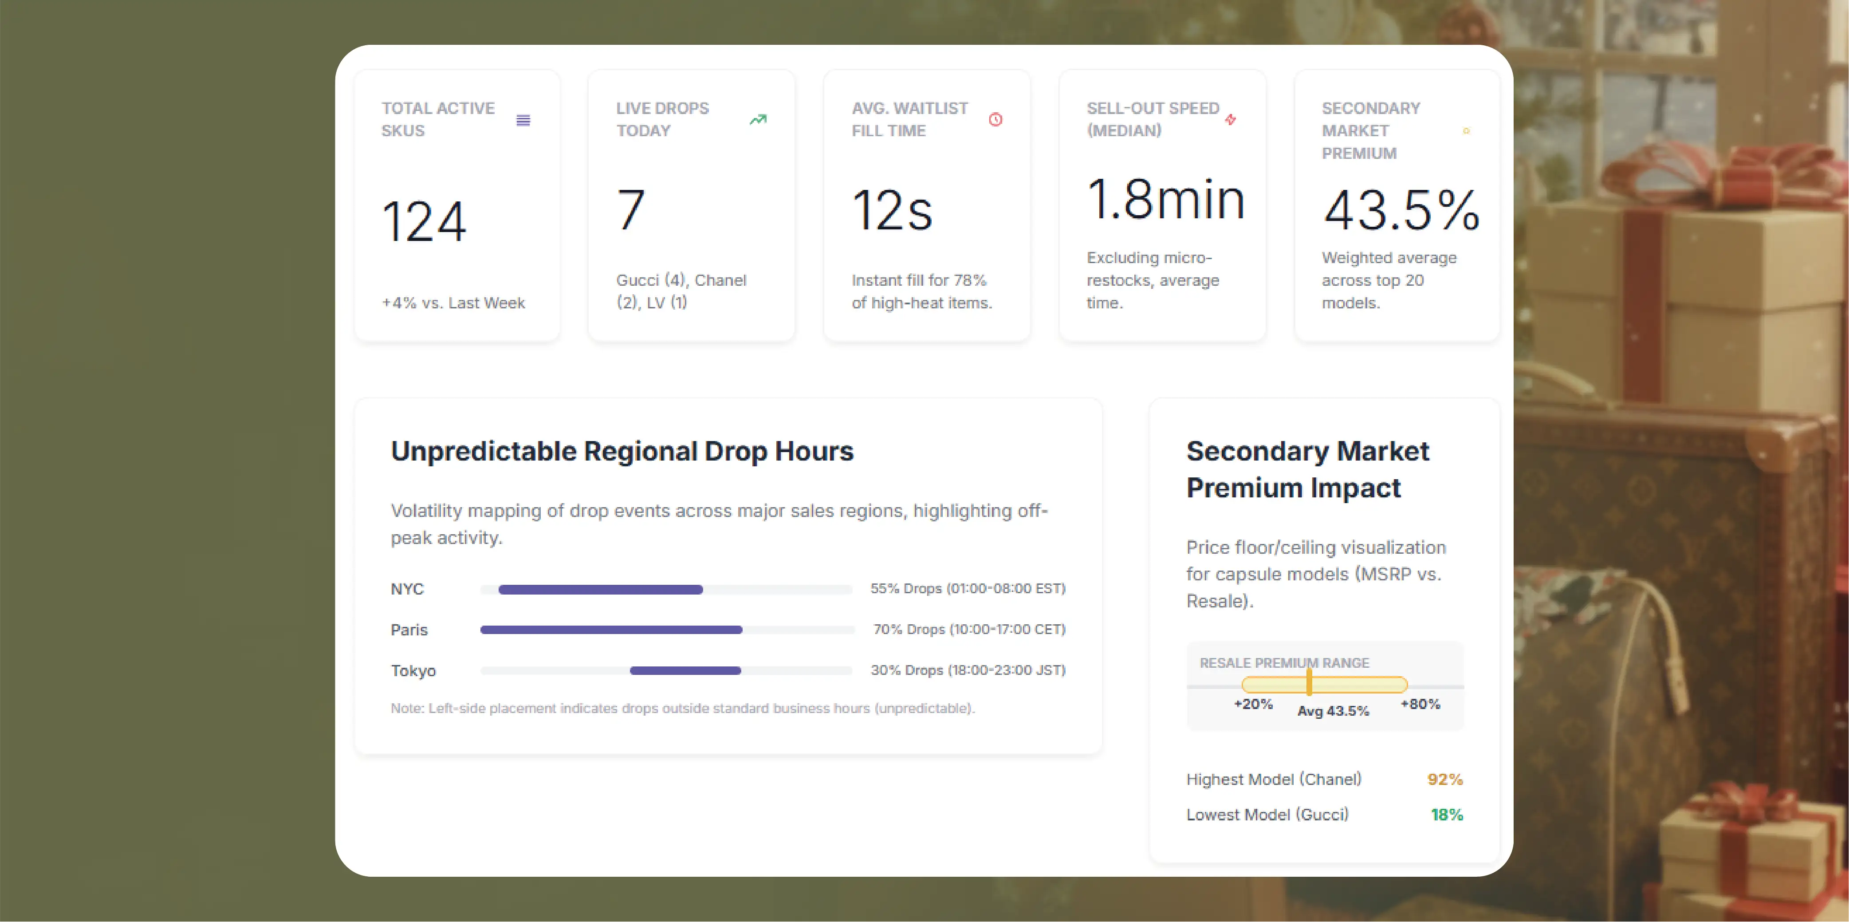Click the lightning bolt icon beside Sell-Out Speed

tap(1230, 119)
